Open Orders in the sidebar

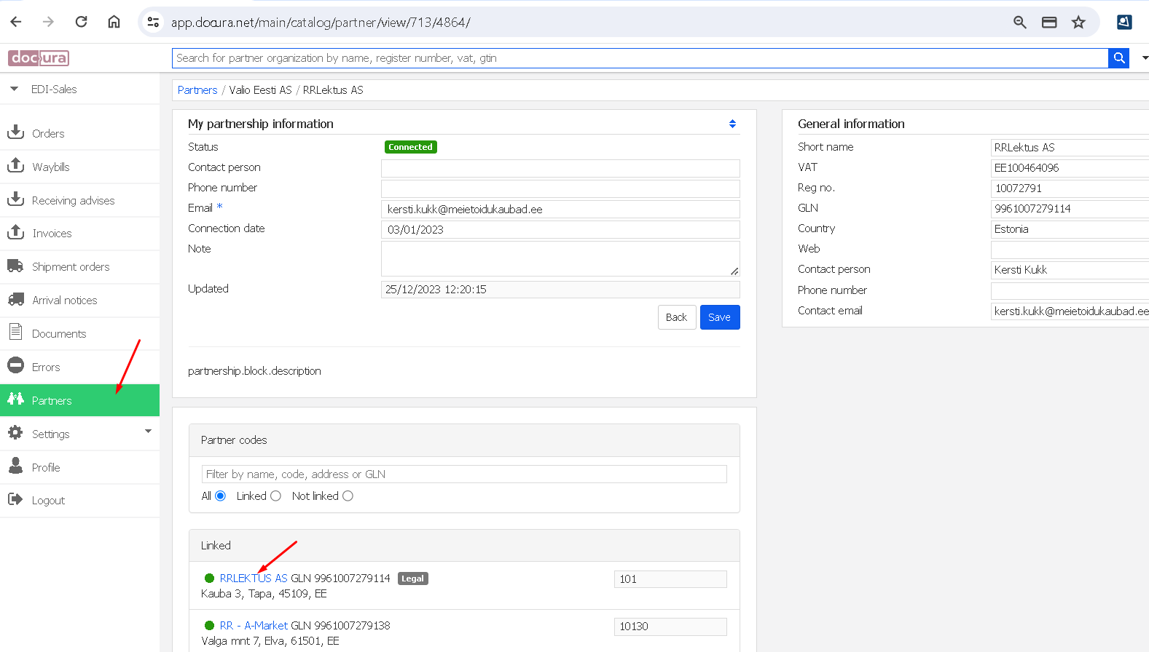(x=48, y=133)
